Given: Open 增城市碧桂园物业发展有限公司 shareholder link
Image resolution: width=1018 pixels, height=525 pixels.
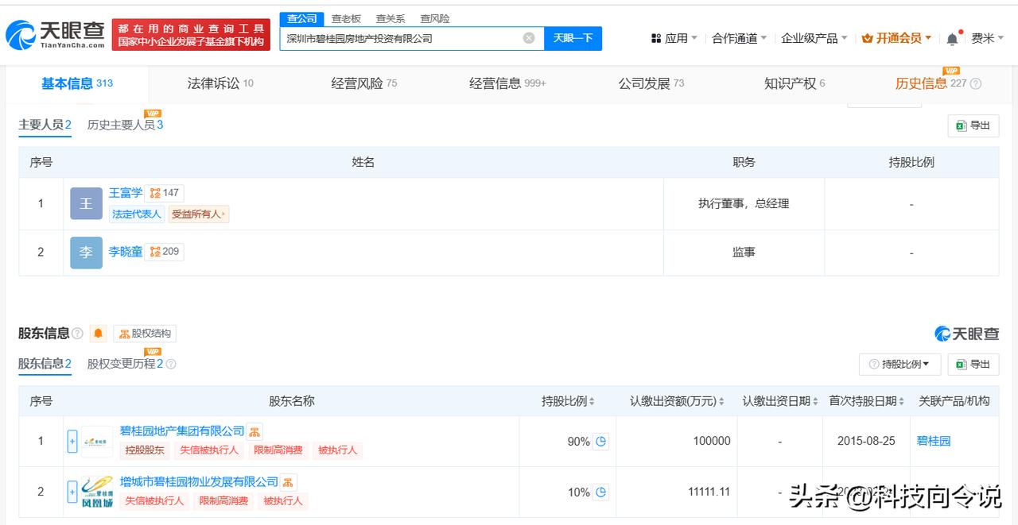Looking at the screenshot, I should tap(199, 482).
